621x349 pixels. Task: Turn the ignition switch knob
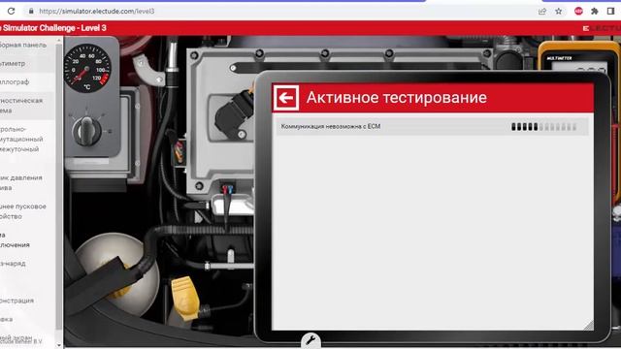pos(86,132)
